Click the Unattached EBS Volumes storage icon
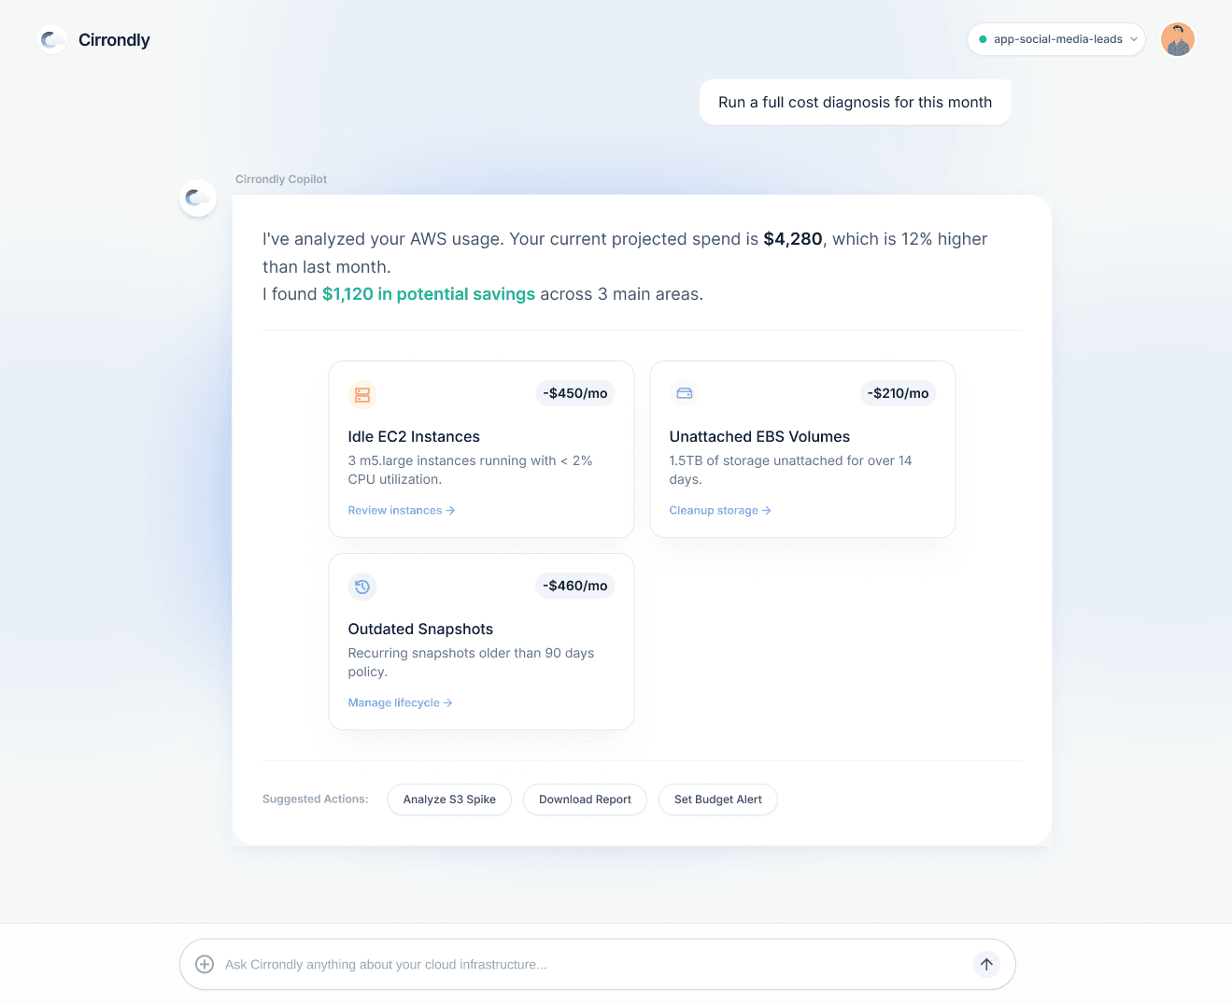 684,393
